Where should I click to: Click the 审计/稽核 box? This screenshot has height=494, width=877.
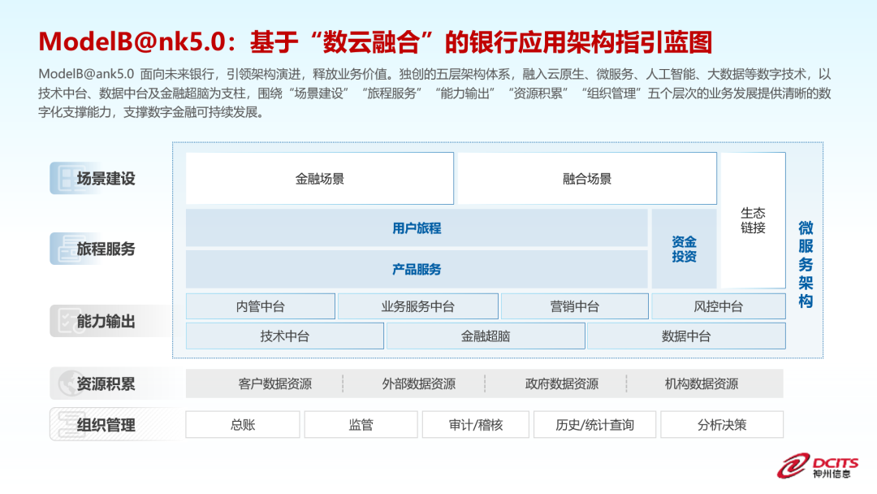475,424
